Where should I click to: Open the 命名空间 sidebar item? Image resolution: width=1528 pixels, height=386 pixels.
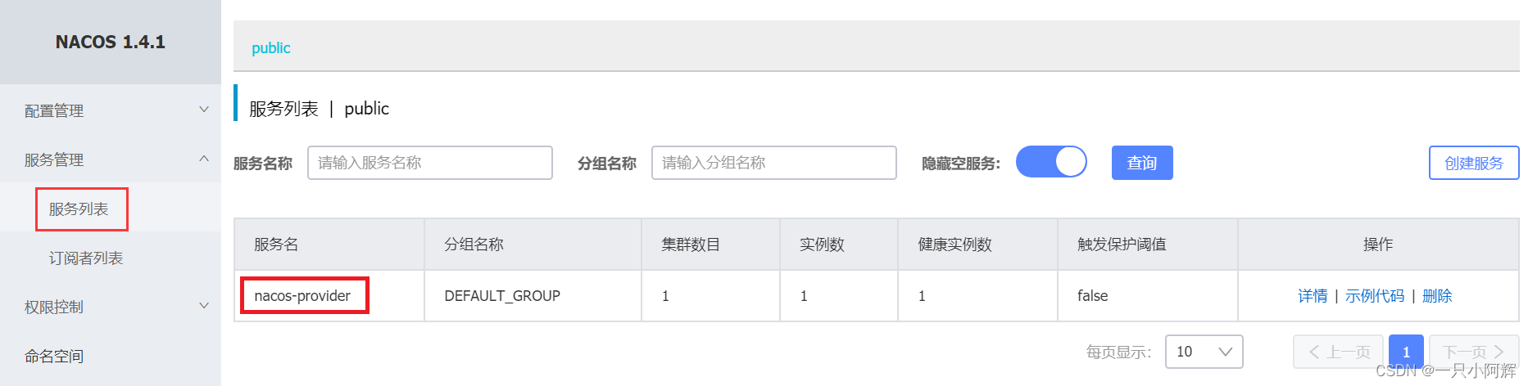54,356
